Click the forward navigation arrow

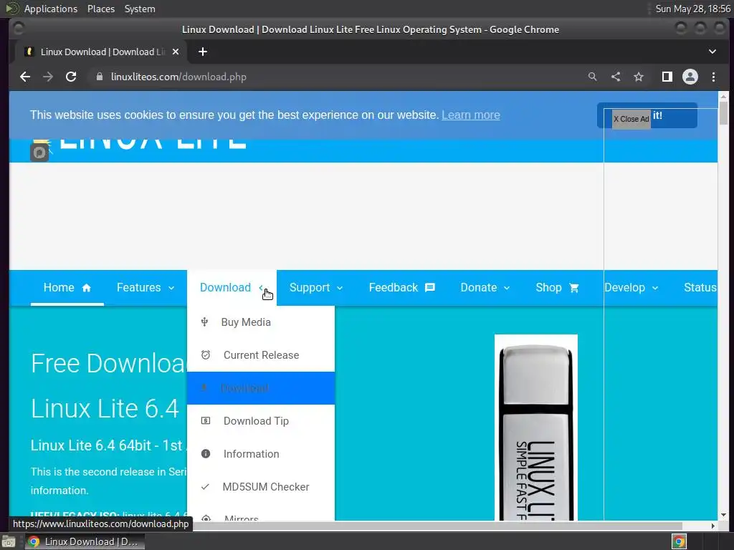pyautogui.click(x=48, y=77)
